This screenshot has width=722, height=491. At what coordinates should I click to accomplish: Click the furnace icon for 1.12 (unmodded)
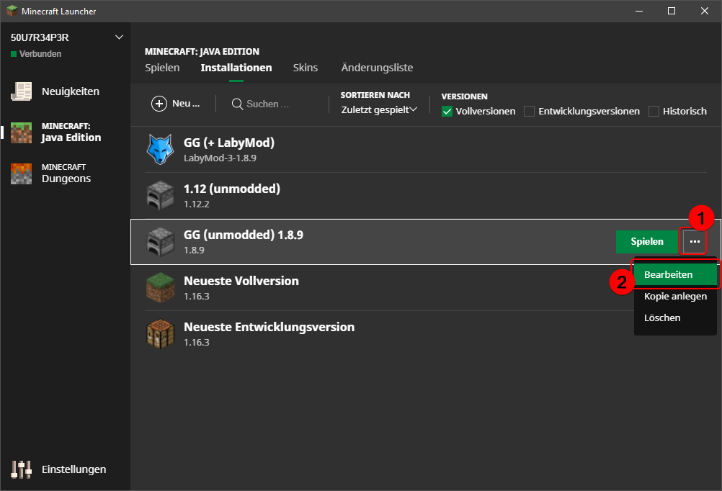(x=160, y=196)
